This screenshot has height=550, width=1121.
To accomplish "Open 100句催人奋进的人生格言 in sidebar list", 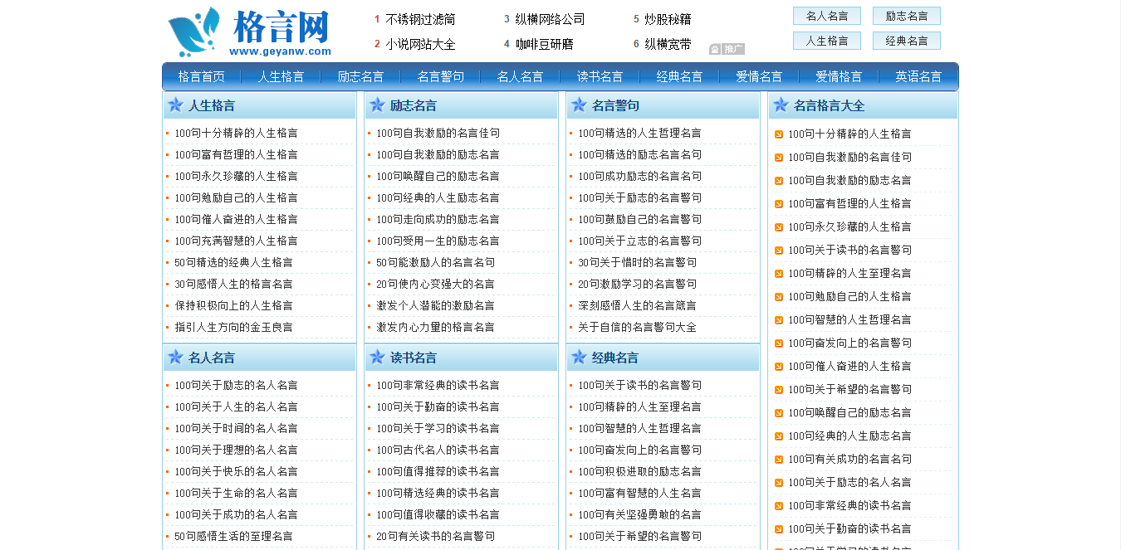I will [x=849, y=366].
